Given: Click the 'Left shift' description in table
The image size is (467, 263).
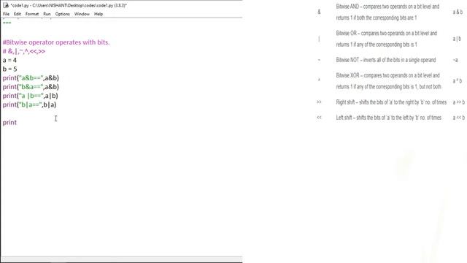Looking at the screenshot, I should (388, 118).
